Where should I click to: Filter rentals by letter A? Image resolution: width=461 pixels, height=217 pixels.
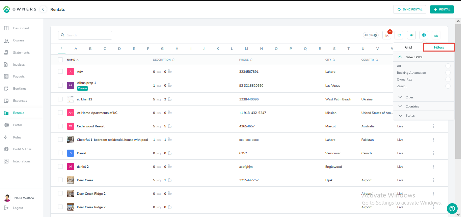point(76,49)
